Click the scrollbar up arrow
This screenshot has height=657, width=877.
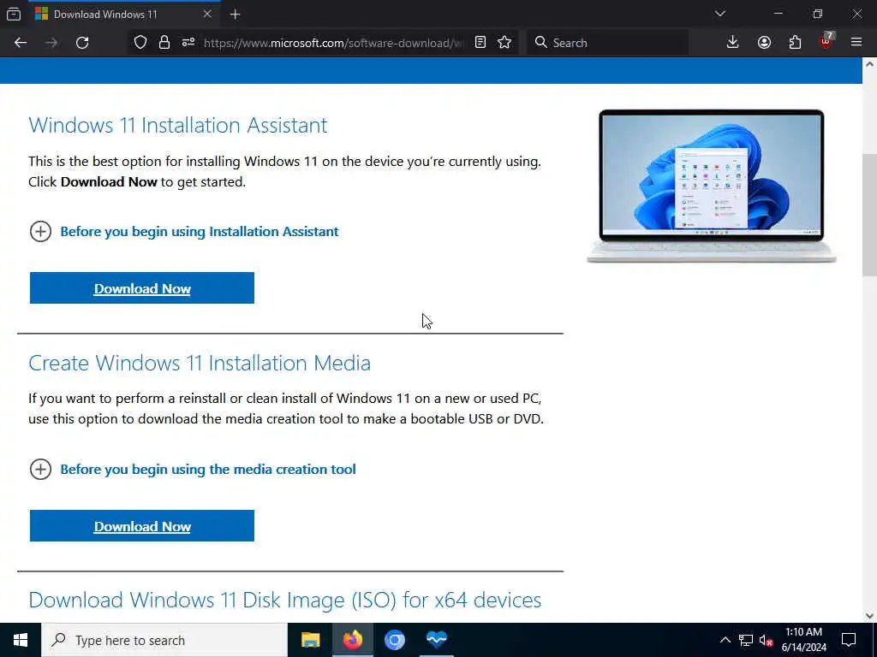coord(869,64)
